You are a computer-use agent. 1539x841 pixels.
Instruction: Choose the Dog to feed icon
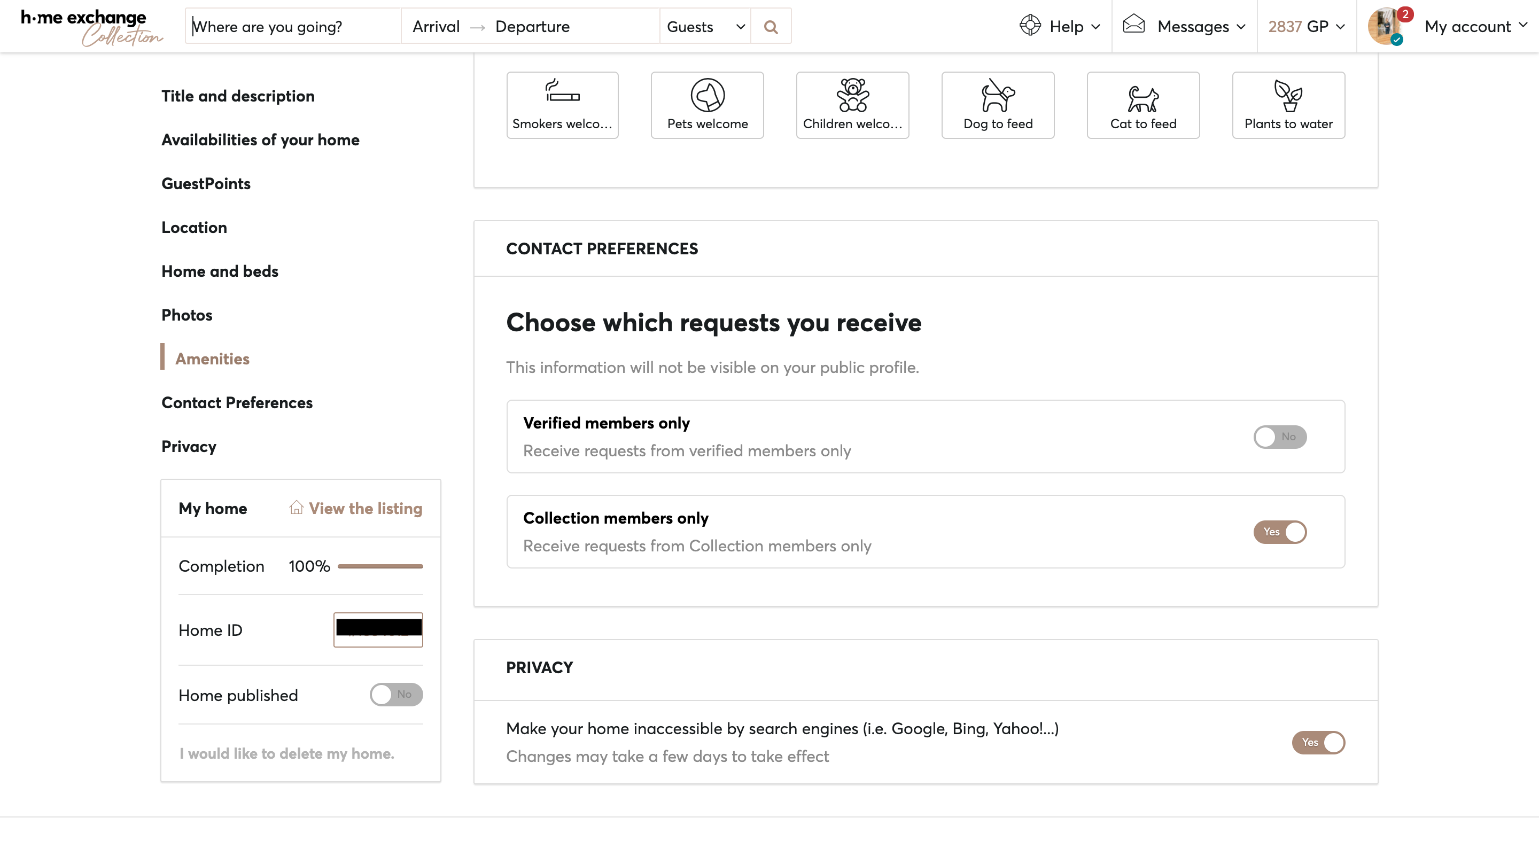pos(998,96)
